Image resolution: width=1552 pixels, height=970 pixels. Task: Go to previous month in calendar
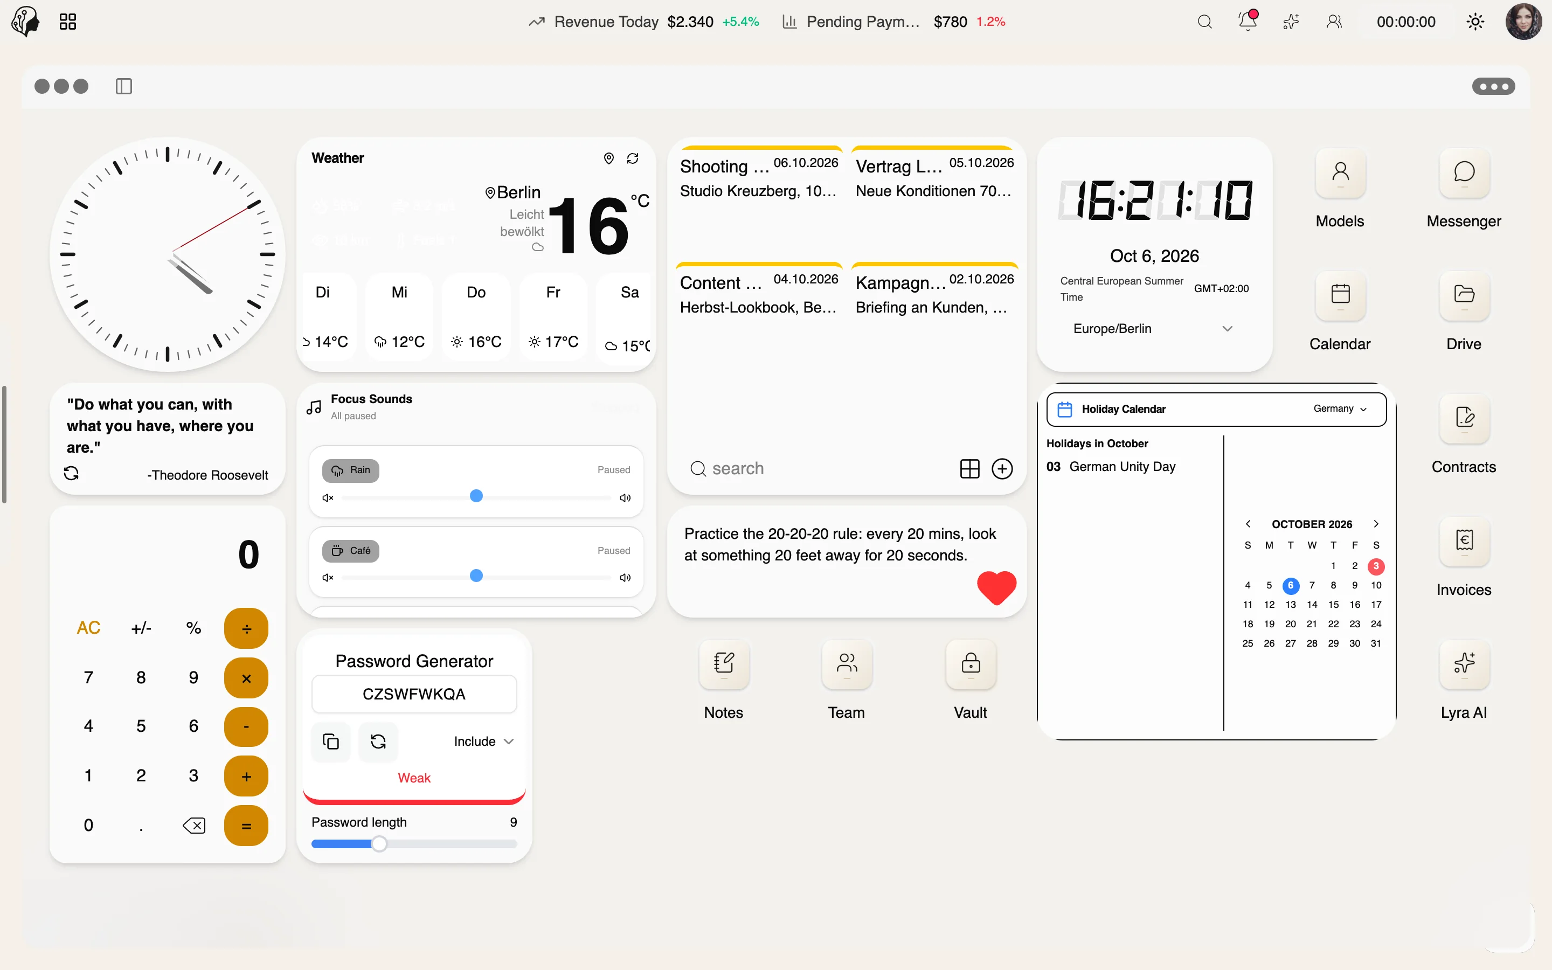1248,524
